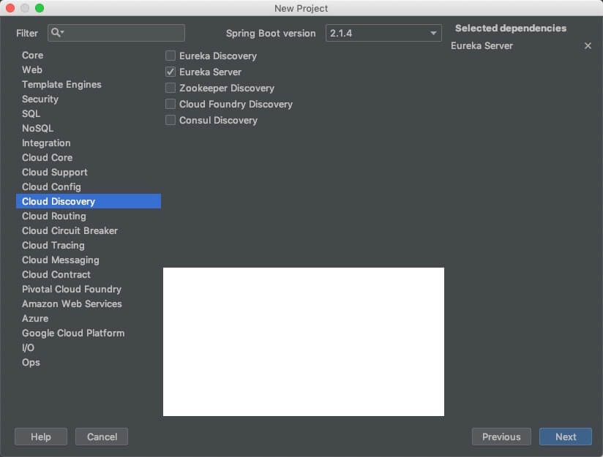Select the Cloud Circuit Breaker category

pyautogui.click(x=89, y=230)
